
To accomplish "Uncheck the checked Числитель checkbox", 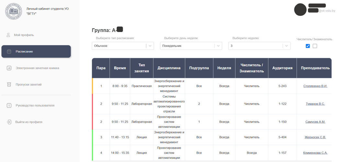I will click(x=308, y=46).
